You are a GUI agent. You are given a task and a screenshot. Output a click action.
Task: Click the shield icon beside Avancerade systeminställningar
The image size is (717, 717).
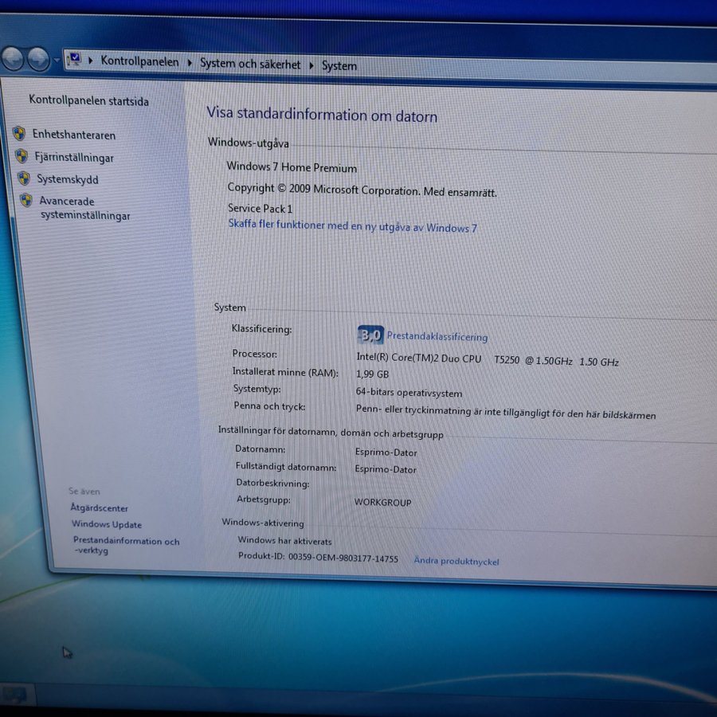(26, 201)
